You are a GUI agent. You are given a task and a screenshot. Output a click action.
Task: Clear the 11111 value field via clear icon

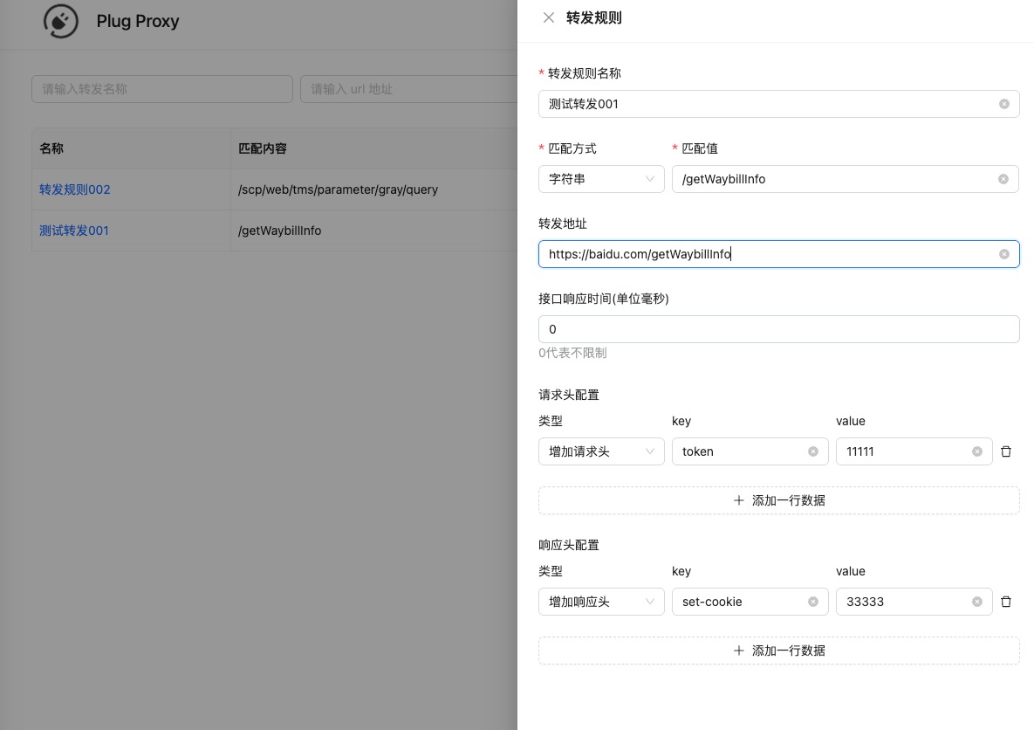[977, 451]
